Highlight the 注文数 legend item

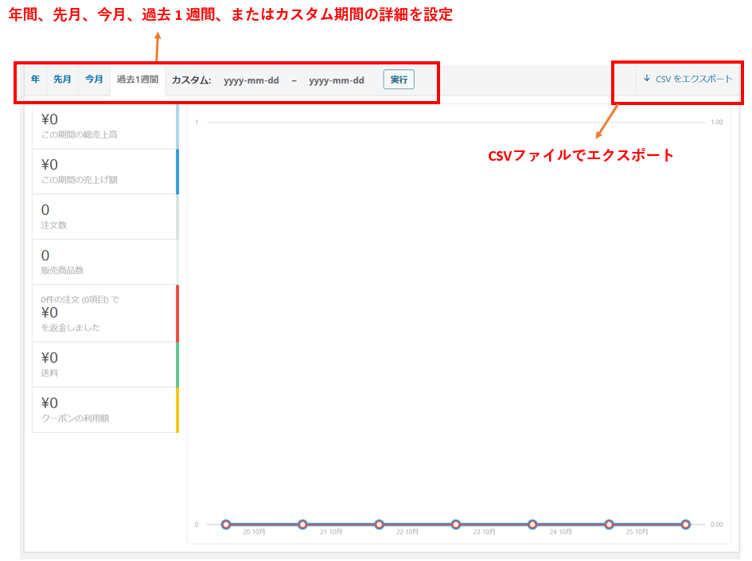click(x=103, y=216)
